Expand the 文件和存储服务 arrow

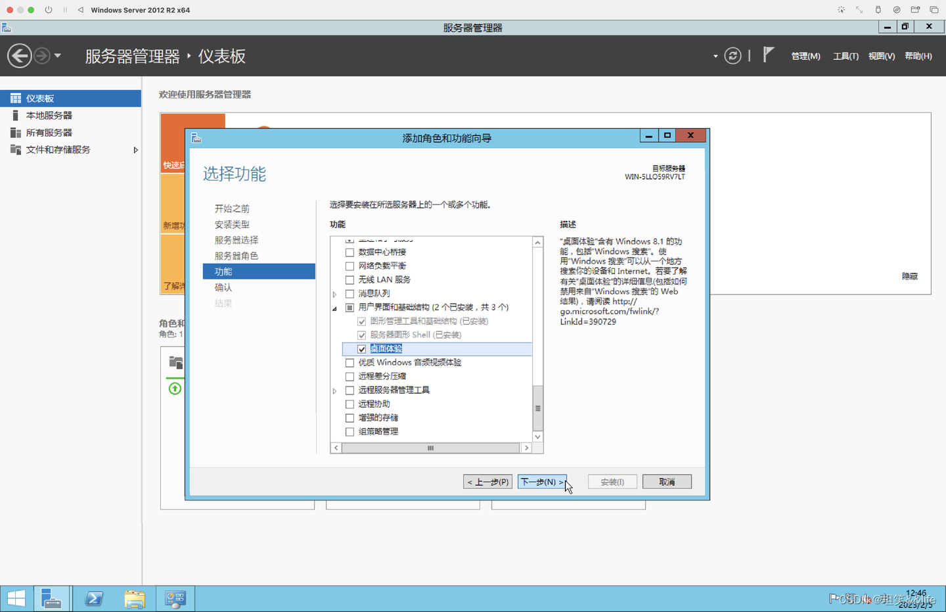(x=135, y=150)
